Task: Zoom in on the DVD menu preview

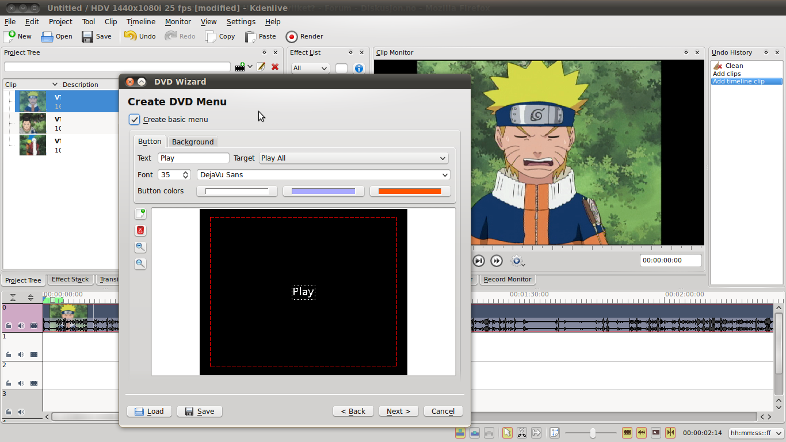Action: click(140, 247)
